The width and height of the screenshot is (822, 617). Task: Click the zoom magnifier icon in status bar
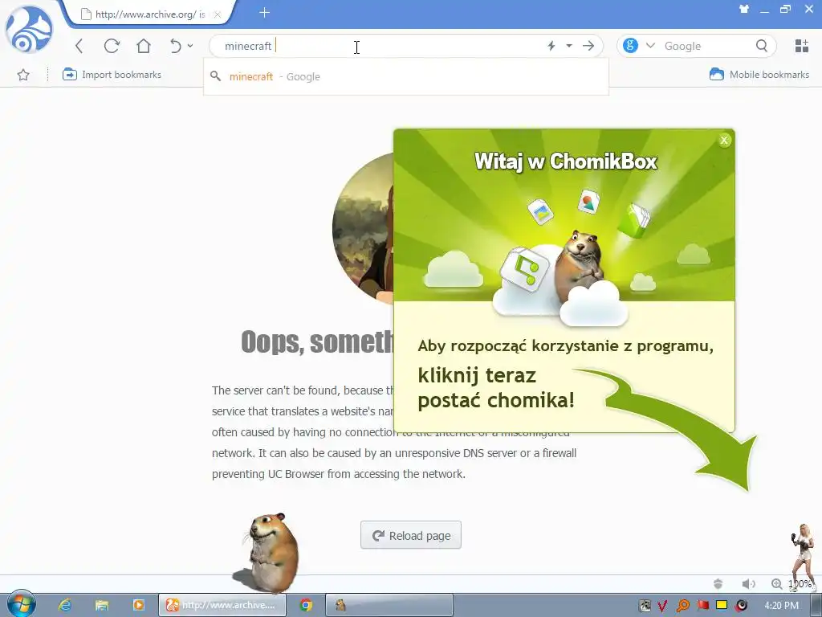pos(777,583)
